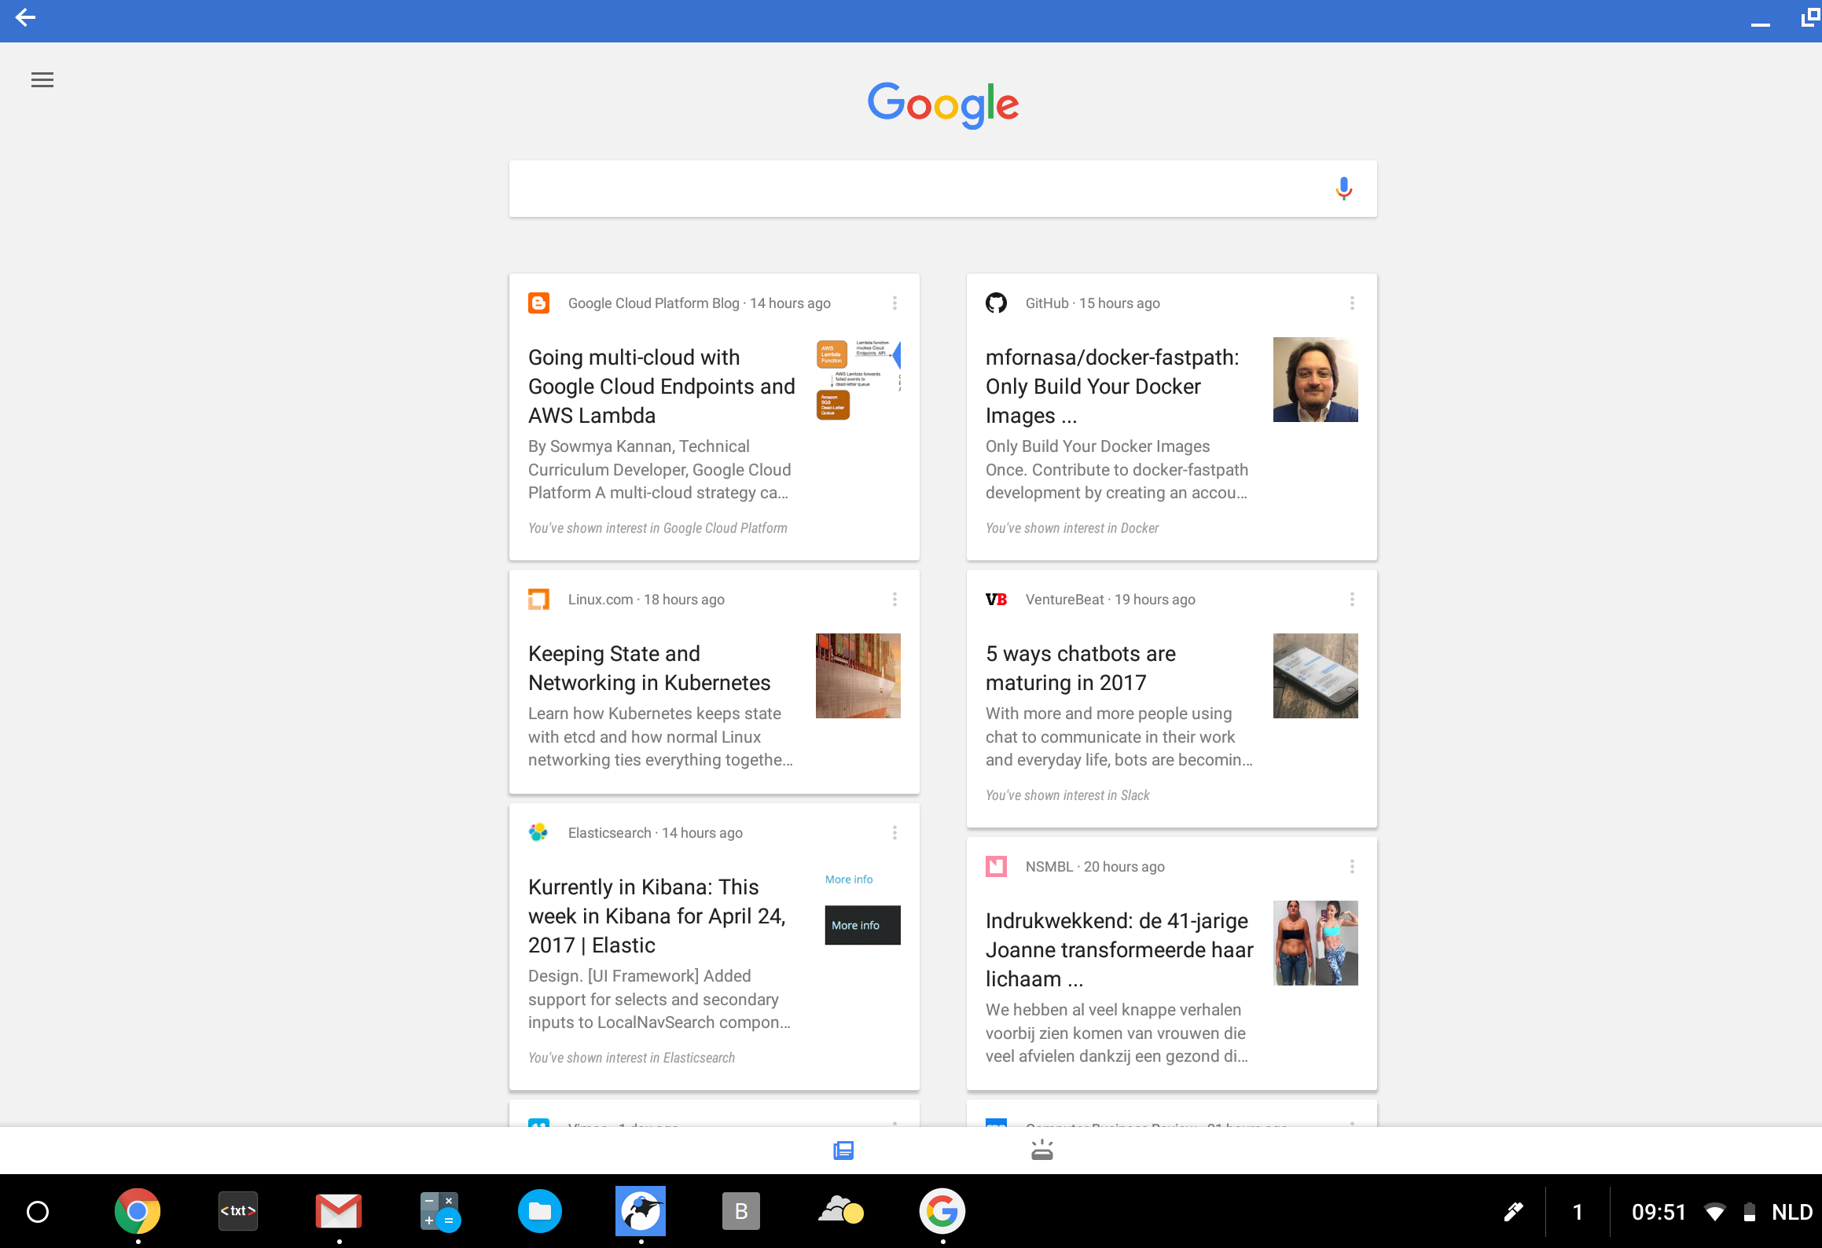Click the NSMBL source icon

996,867
